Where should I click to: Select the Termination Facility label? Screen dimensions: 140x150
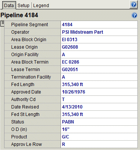click(31, 77)
